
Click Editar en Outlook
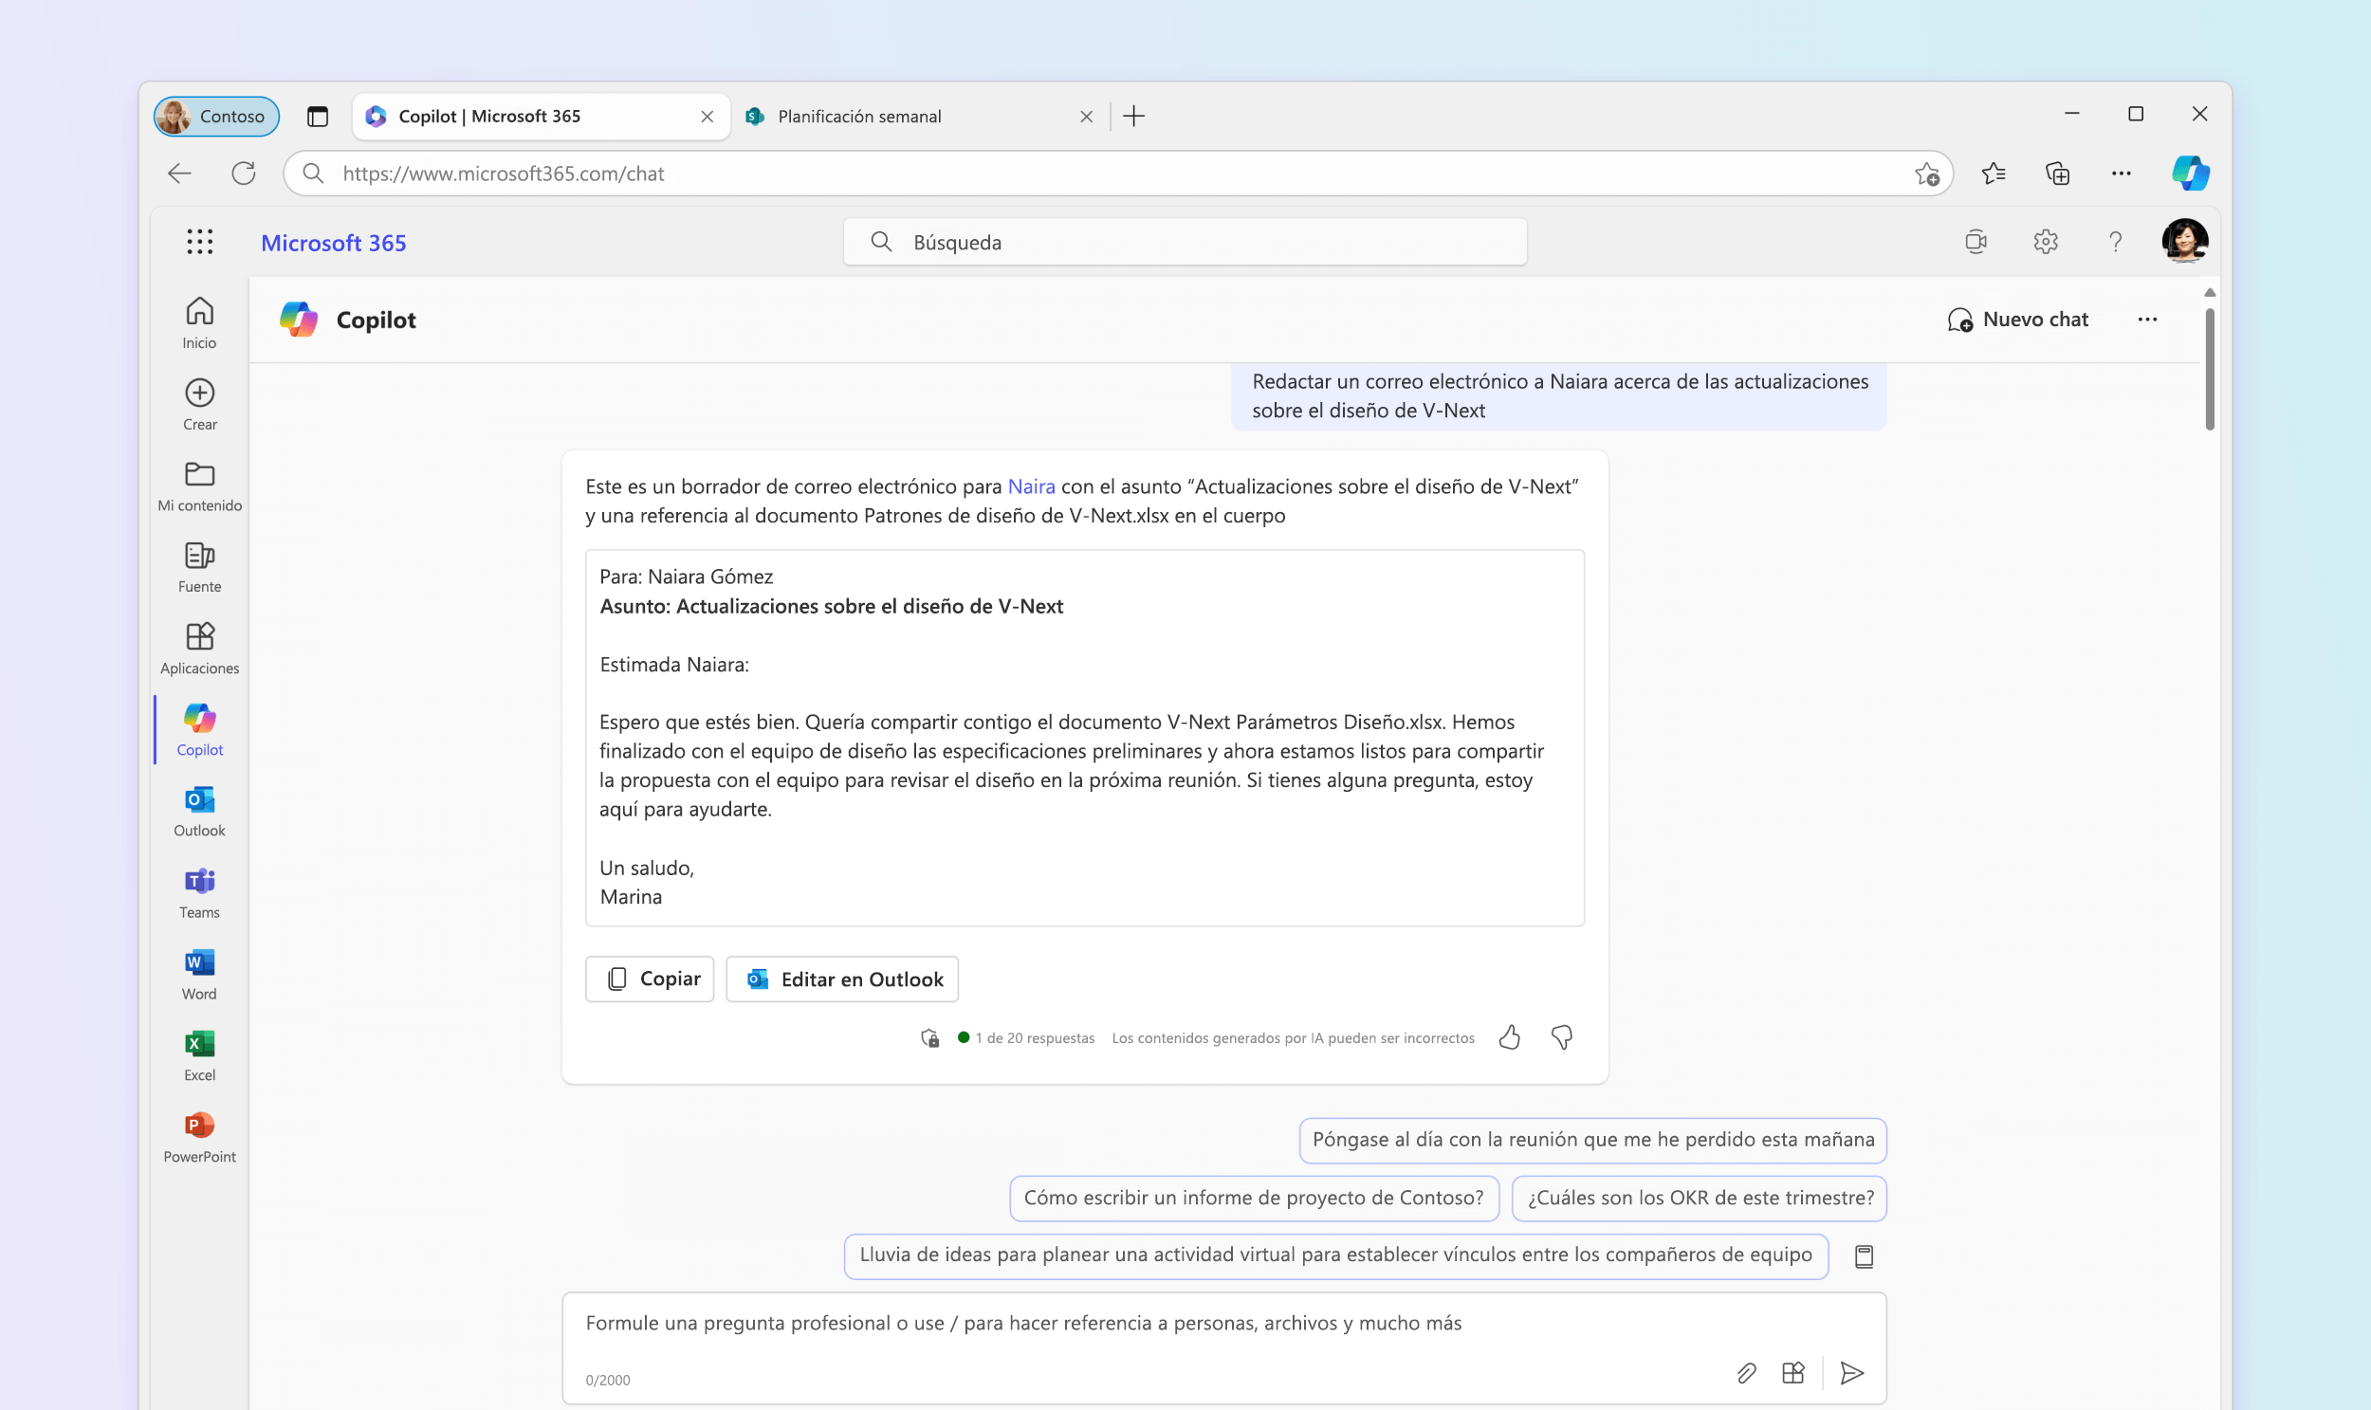tap(842, 978)
